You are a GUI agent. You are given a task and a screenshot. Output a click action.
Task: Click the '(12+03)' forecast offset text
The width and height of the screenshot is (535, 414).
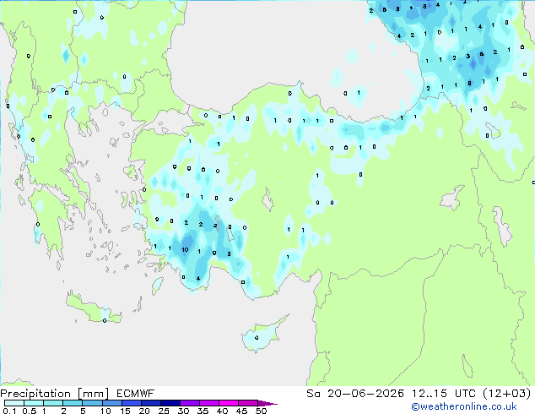[x=507, y=394]
